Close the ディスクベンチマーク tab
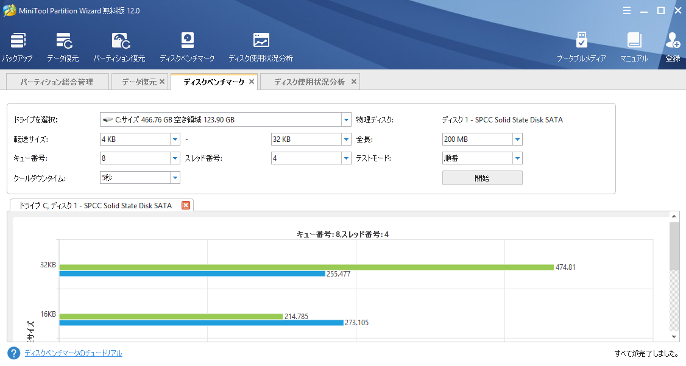Viewport: 686px width, 366px height. 252,82
